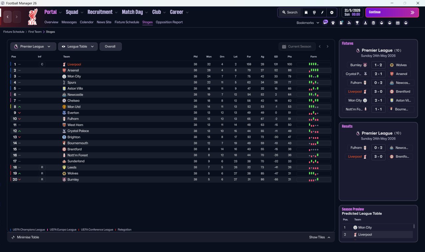
Task: Click the Search button
Action: tap(290, 13)
